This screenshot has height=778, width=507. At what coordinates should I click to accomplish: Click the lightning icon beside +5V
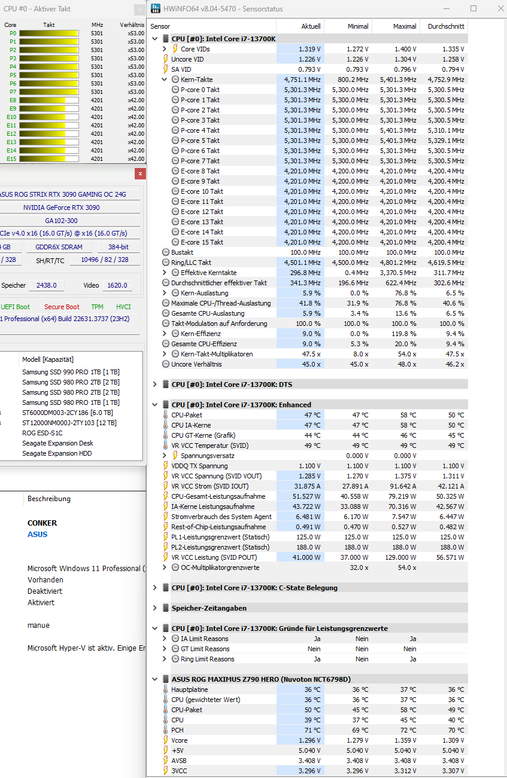tap(166, 750)
